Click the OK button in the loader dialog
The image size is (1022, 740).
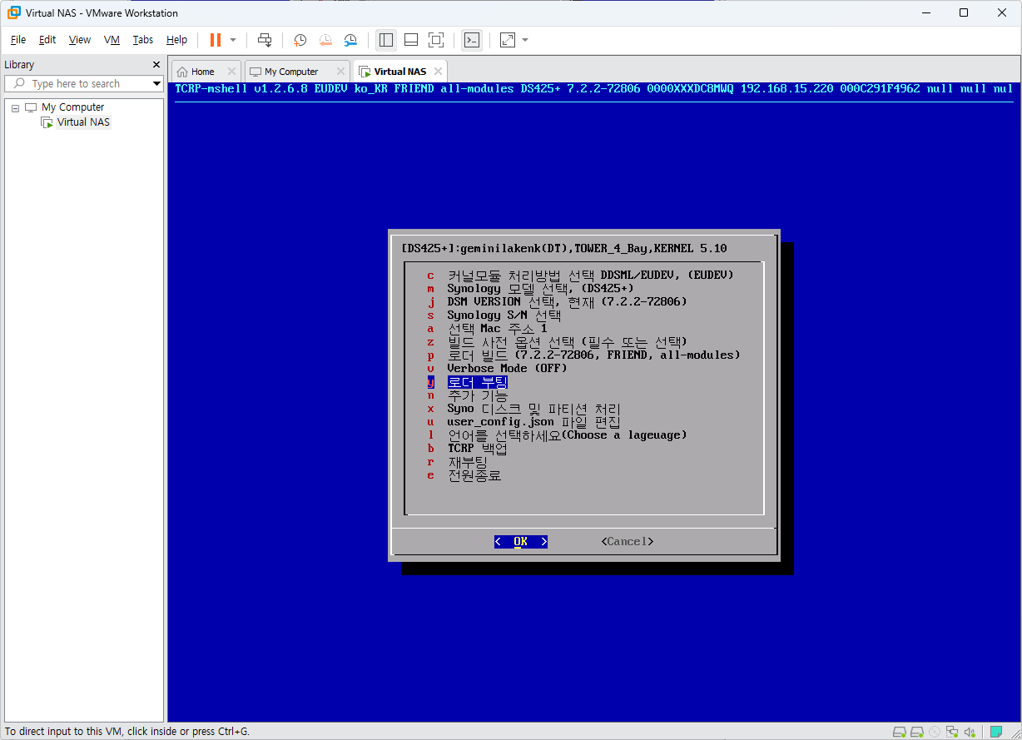click(x=520, y=542)
